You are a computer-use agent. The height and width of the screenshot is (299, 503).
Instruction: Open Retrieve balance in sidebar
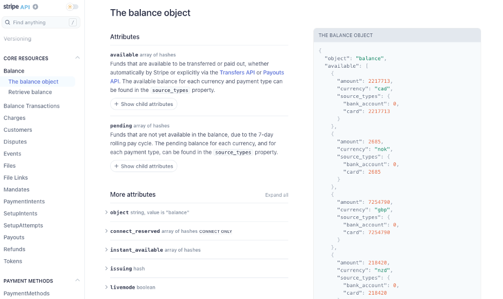click(x=30, y=92)
